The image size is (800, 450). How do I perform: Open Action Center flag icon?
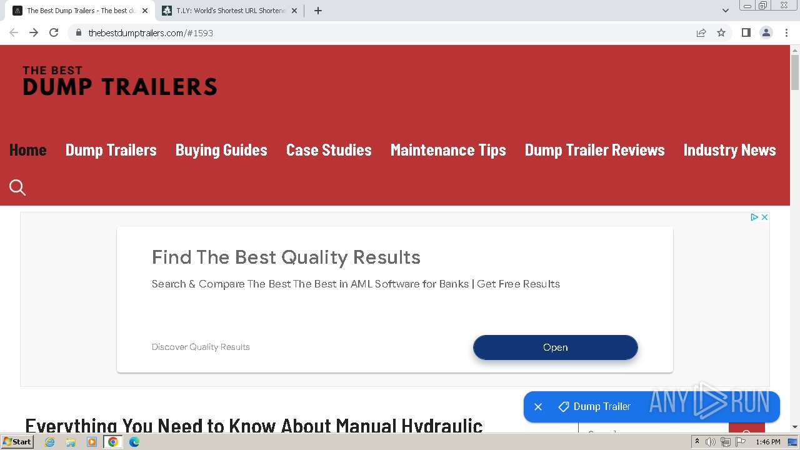pos(740,442)
